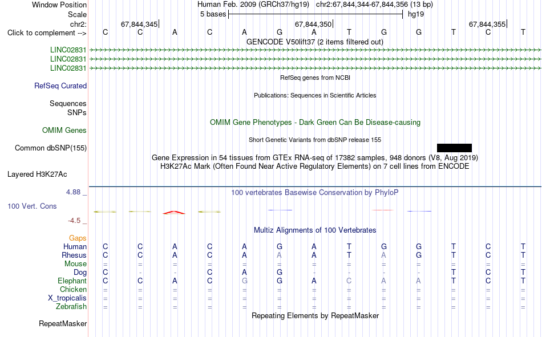The width and height of the screenshot is (542, 337).
Task: Select the Rhesus species label
Action: point(74,255)
